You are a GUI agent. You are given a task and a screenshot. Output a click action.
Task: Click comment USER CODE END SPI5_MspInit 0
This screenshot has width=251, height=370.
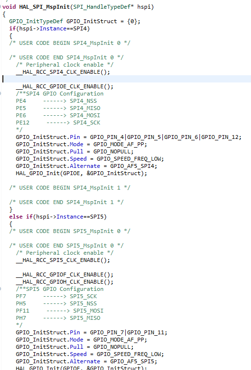pyautogui.click(x=66, y=246)
